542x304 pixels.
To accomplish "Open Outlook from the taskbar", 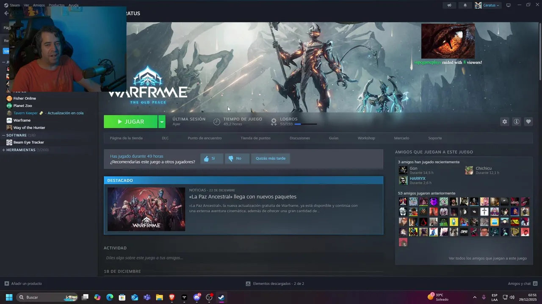I will coord(135,297).
